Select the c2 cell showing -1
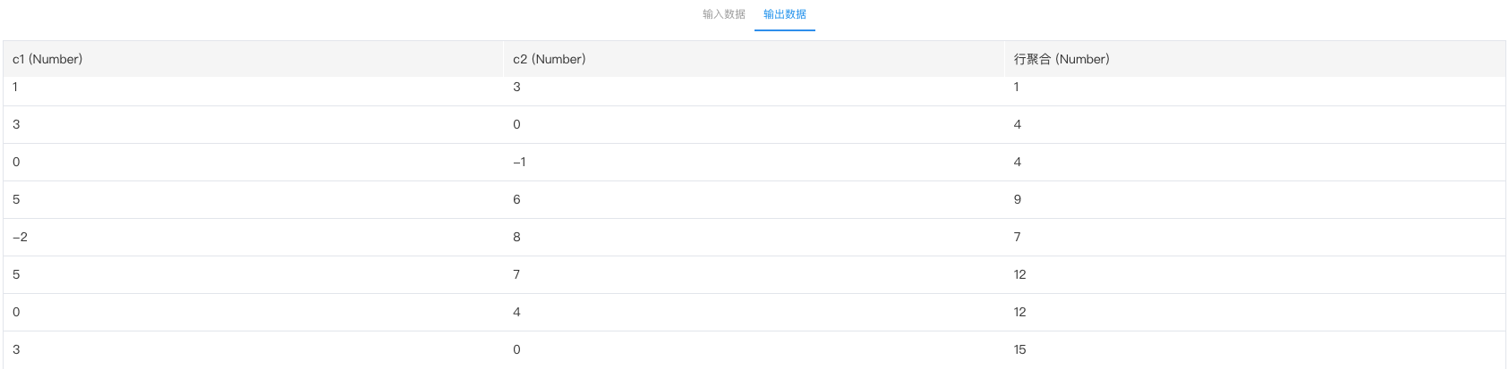 (x=754, y=163)
